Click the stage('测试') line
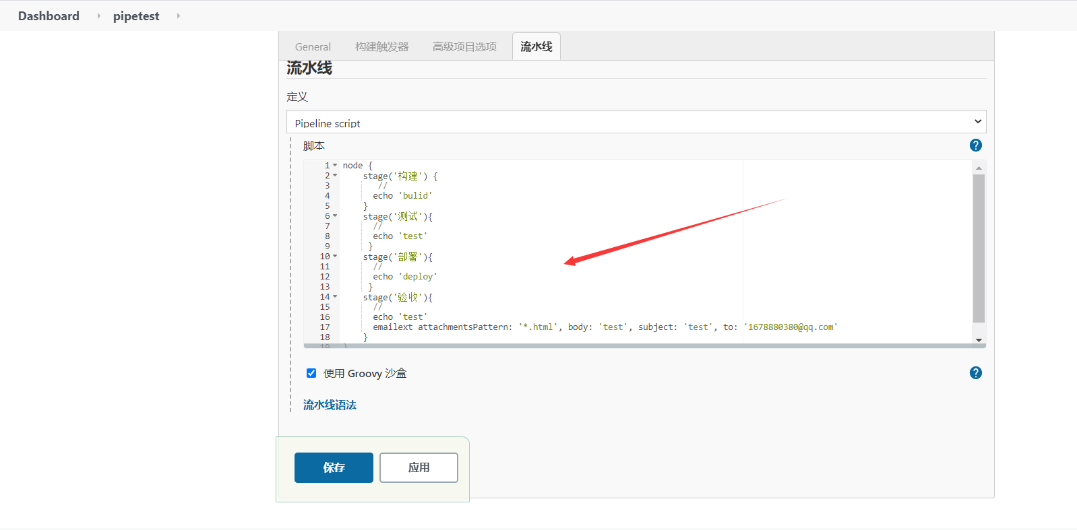The image size is (1077, 530). click(x=398, y=216)
